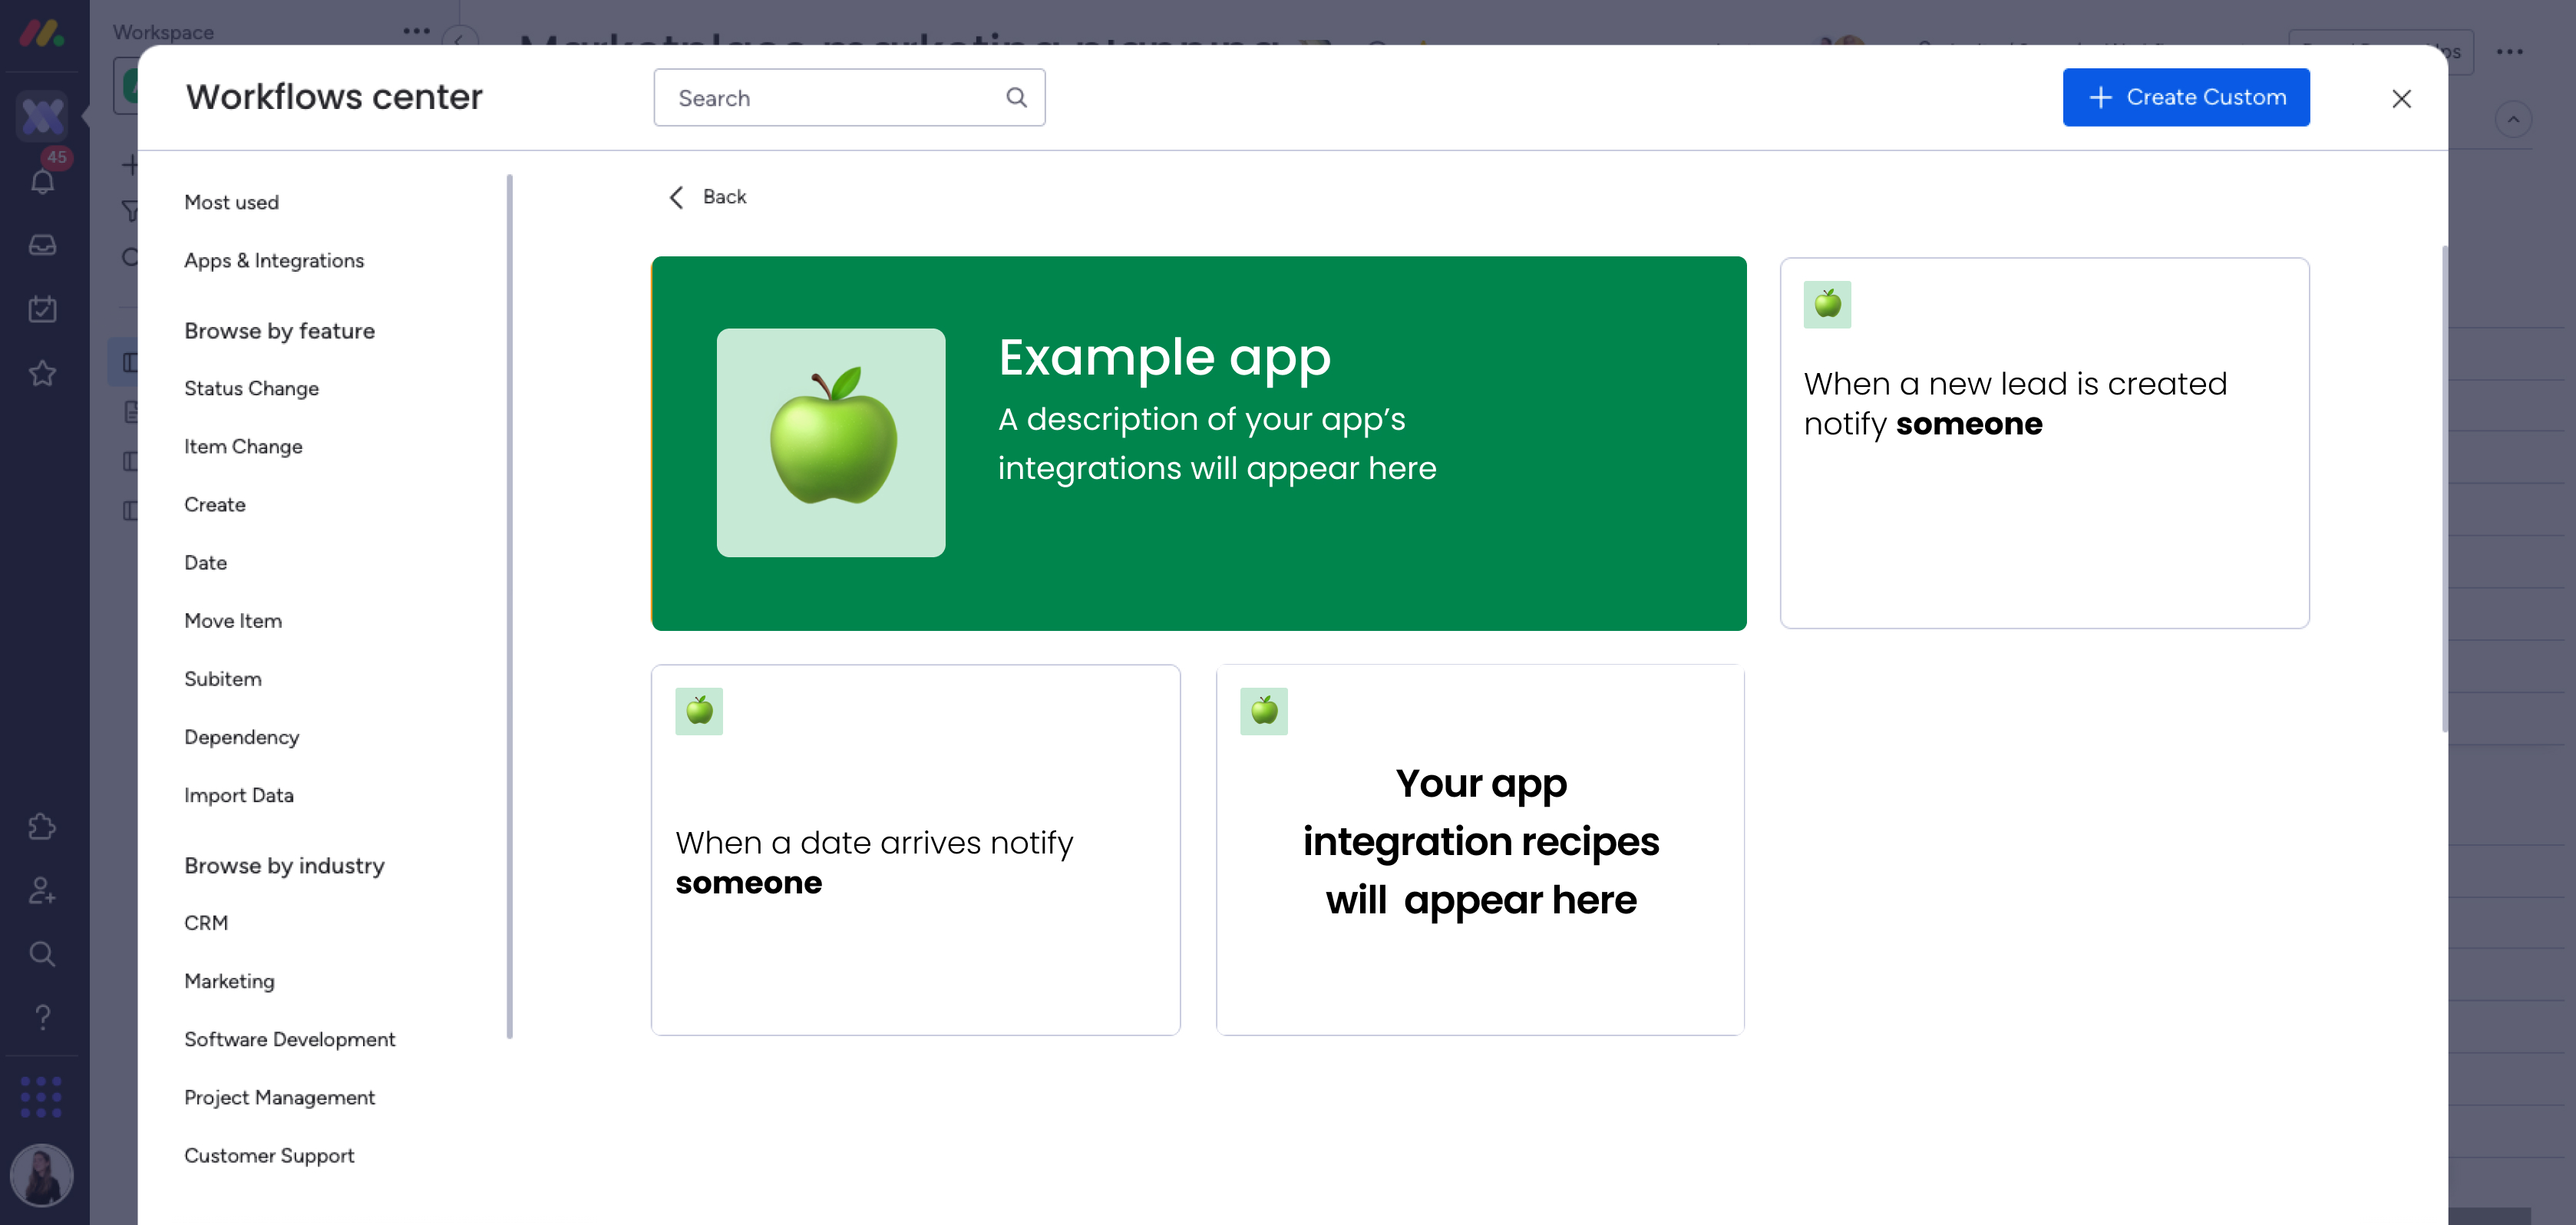This screenshot has width=2576, height=1225.
Task: Click the Back chevron link
Action: 708,197
